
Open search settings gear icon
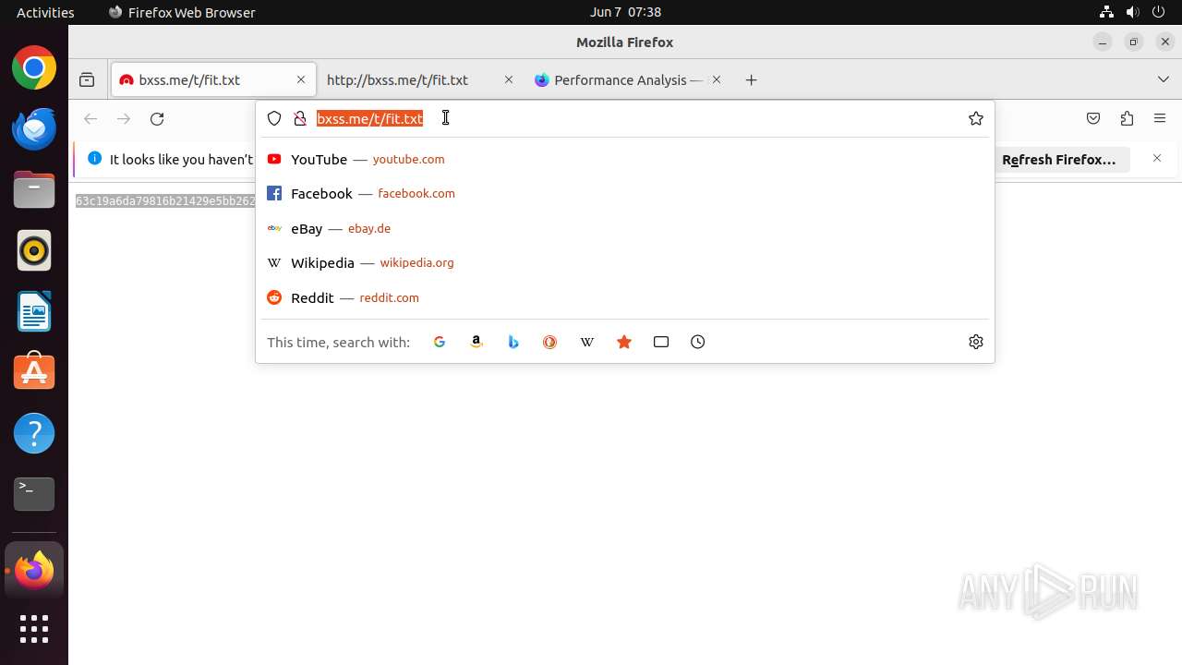pyautogui.click(x=976, y=342)
